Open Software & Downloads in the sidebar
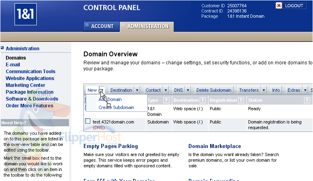Screen dimensions: 313x181 click(32, 99)
